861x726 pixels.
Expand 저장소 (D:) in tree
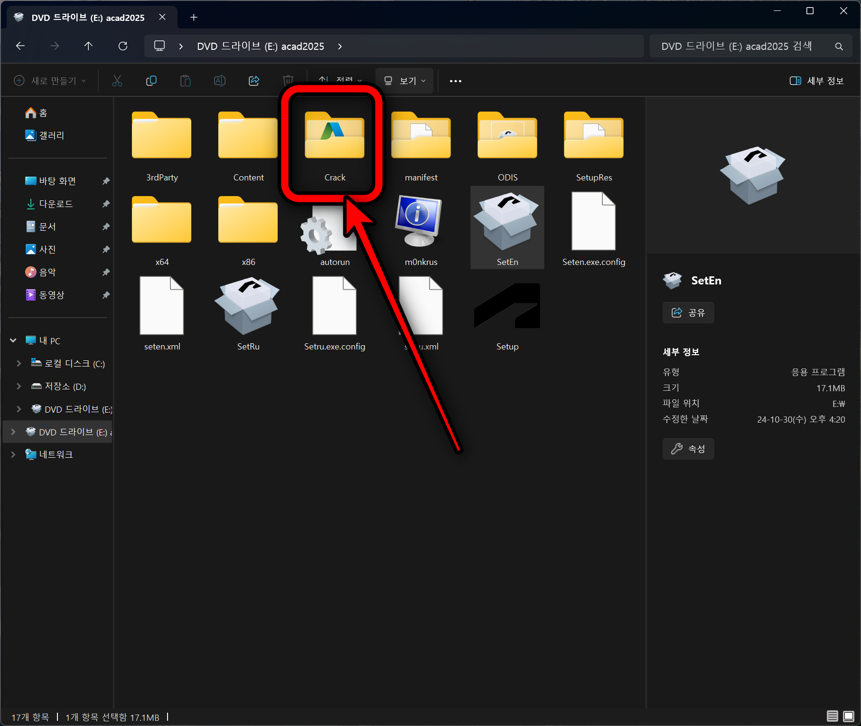[x=19, y=386]
